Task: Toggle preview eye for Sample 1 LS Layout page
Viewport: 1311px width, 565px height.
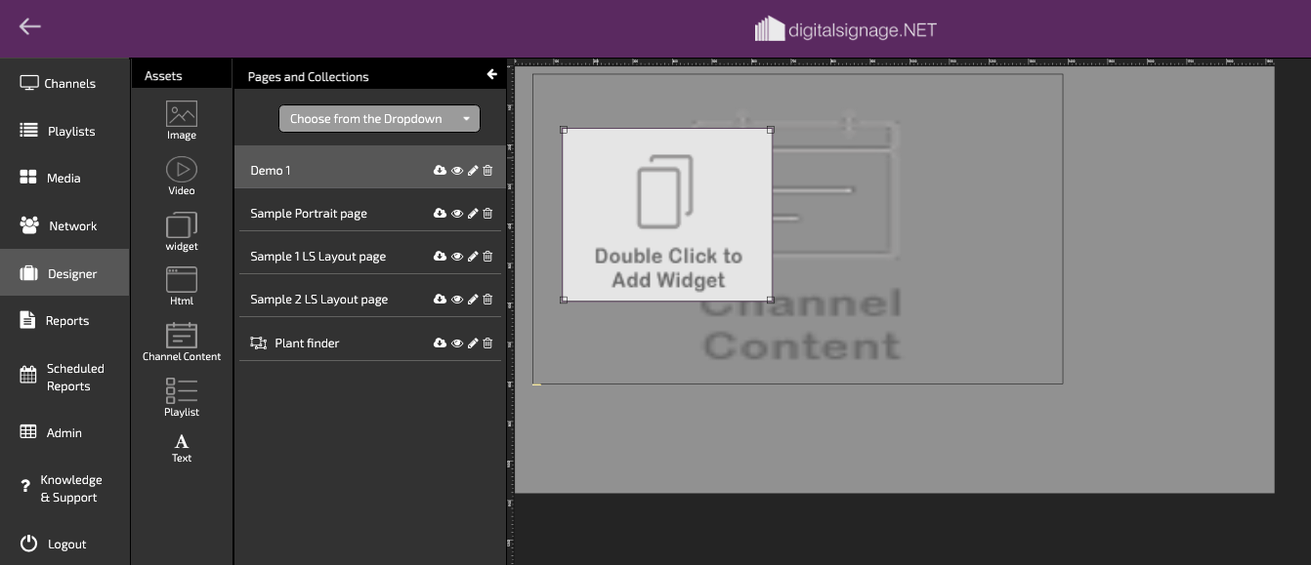Action: pos(456,257)
